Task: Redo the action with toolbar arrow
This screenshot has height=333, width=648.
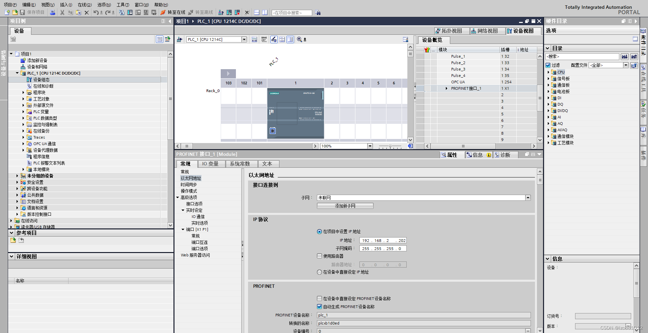Action: (x=108, y=12)
